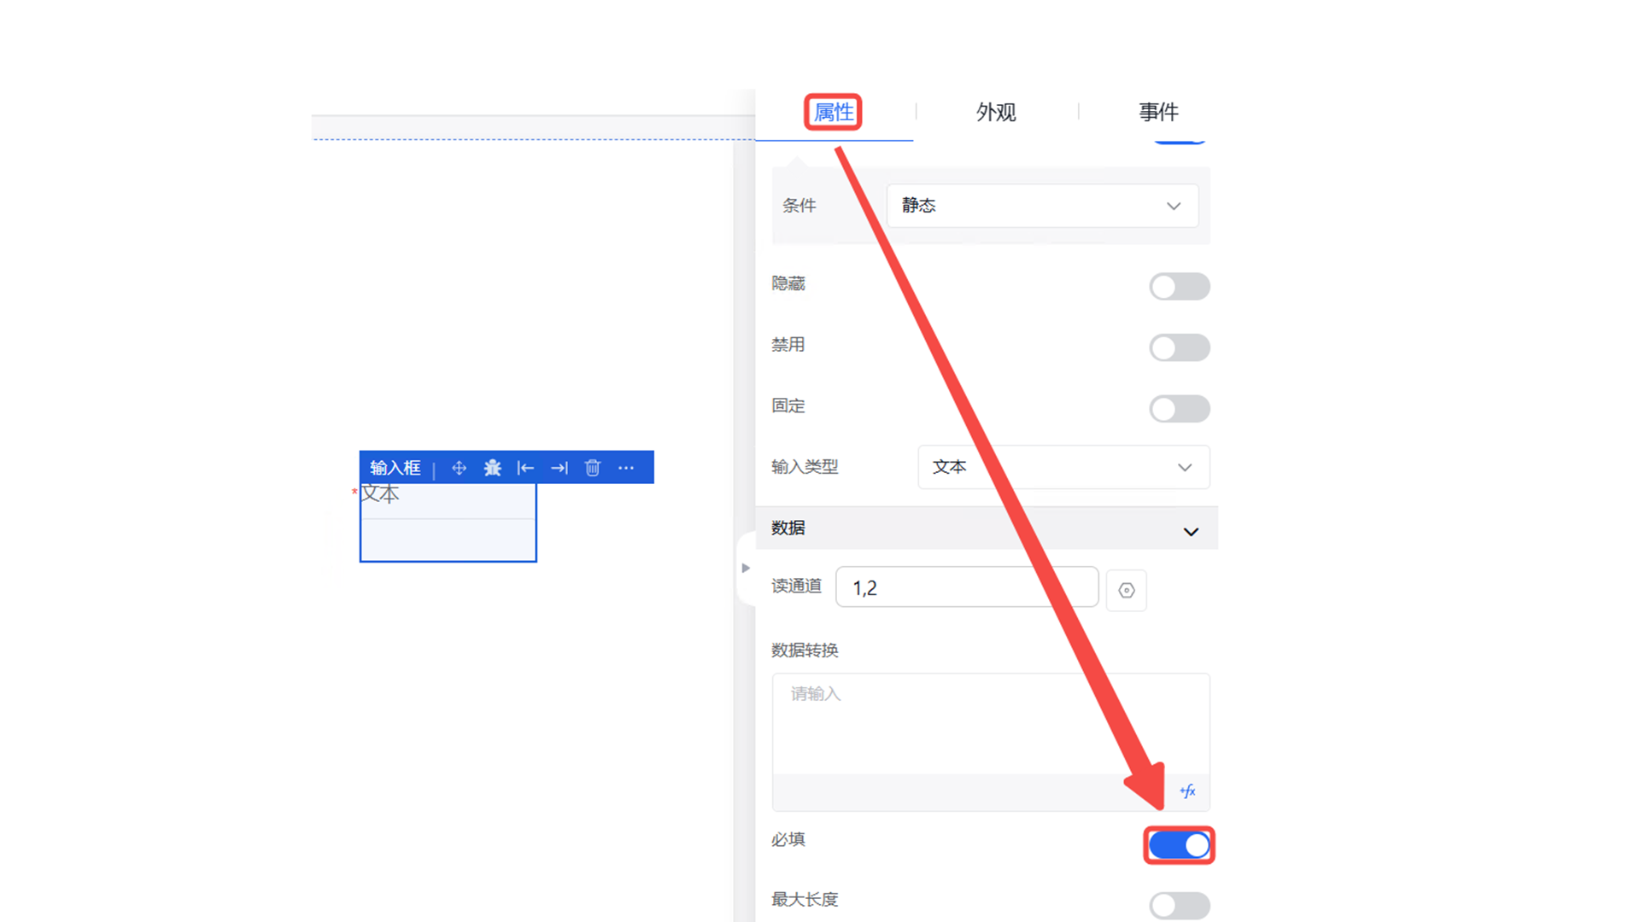This screenshot has width=1640, height=922.
Task: Click the 输入框 label in toolbar
Action: 395,468
